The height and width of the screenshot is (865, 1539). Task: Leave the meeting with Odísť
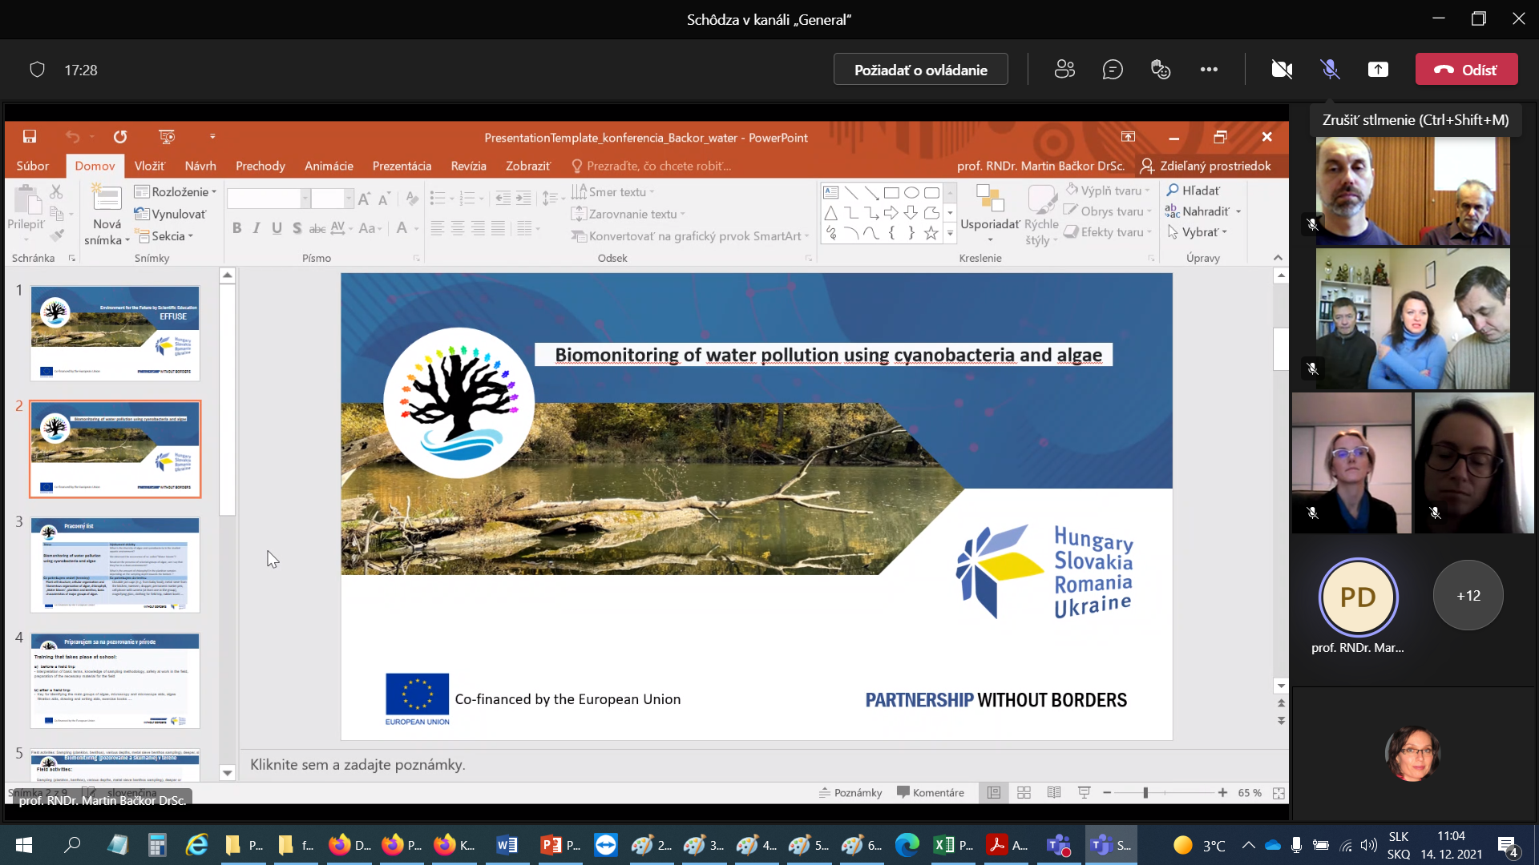(1466, 70)
